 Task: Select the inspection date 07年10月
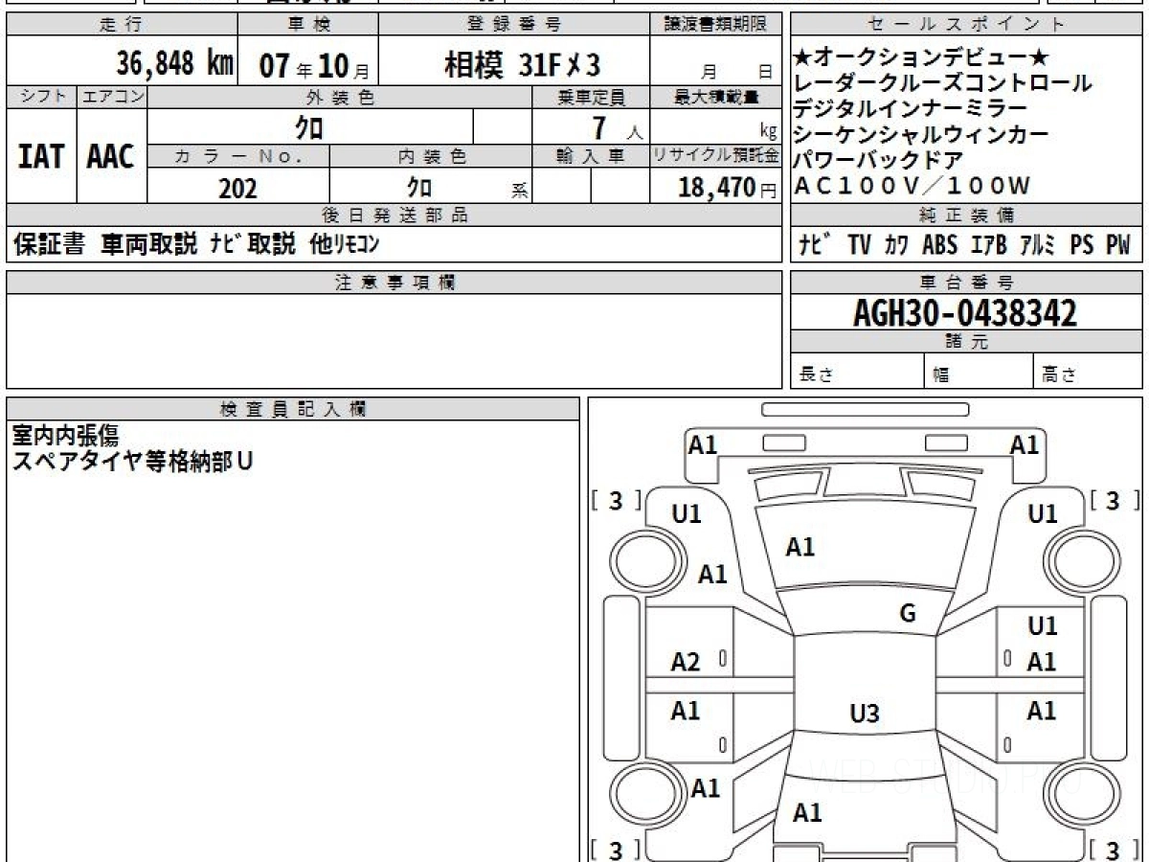click(314, 66)
